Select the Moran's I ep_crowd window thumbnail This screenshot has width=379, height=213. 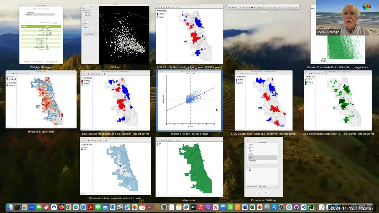click(x=189, y=101)
